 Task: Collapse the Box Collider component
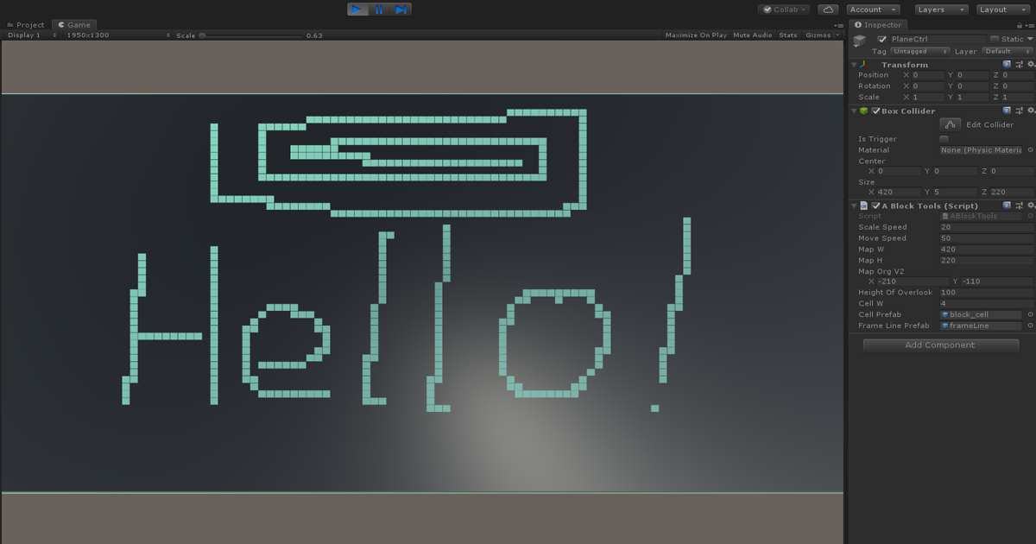(855, 111)
